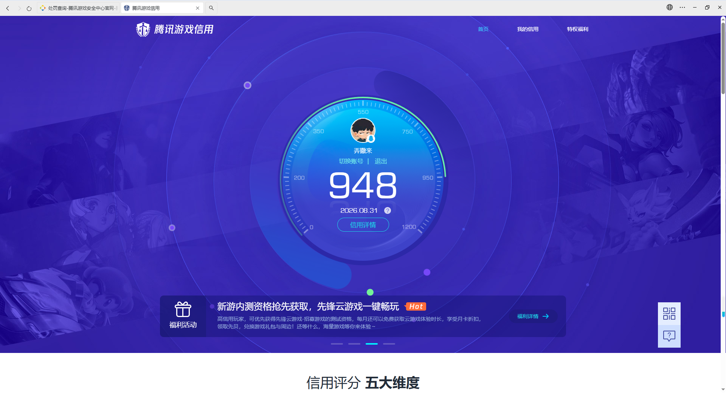
Task: Click the 退出 logout link
Action: pyautogui.click(x=381, y=161)
